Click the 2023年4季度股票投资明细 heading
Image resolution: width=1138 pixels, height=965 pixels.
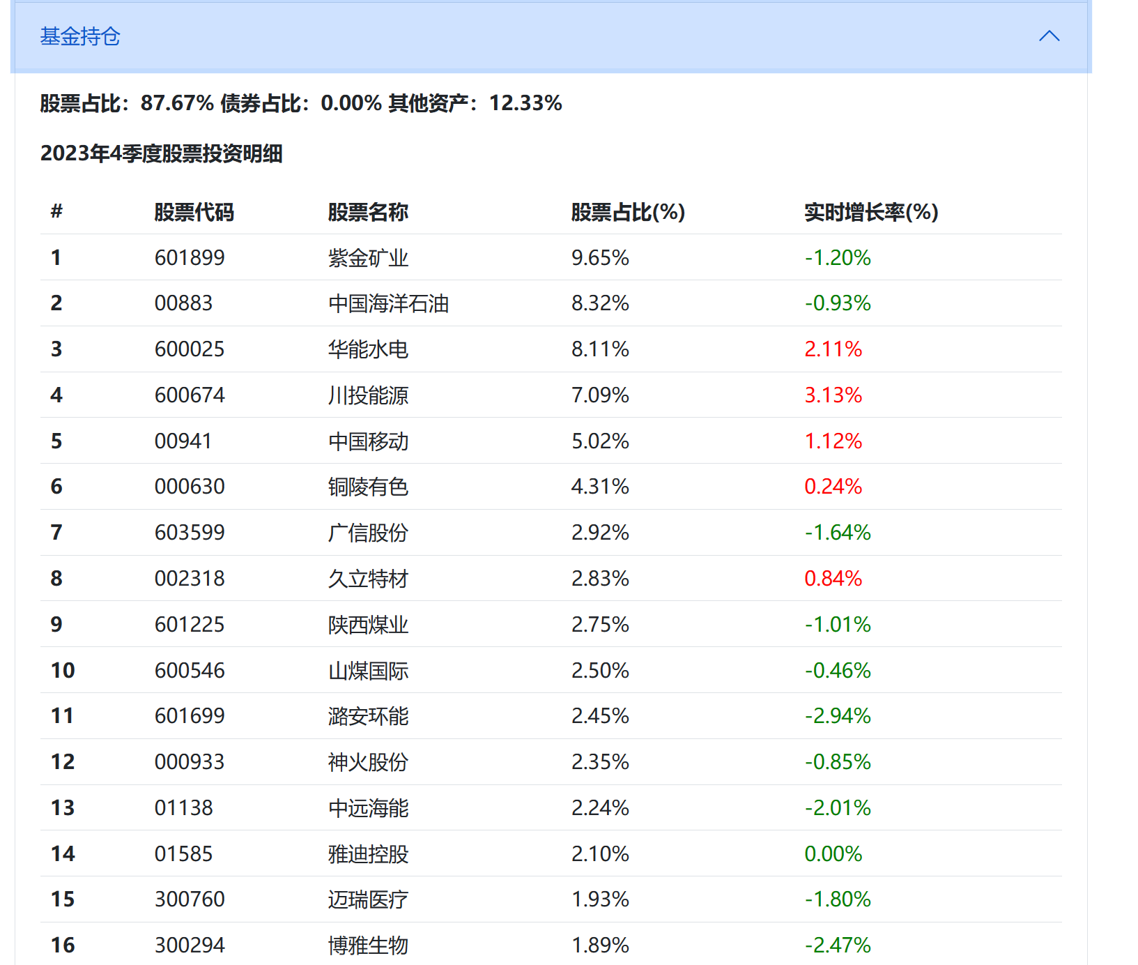click(161, 153)
